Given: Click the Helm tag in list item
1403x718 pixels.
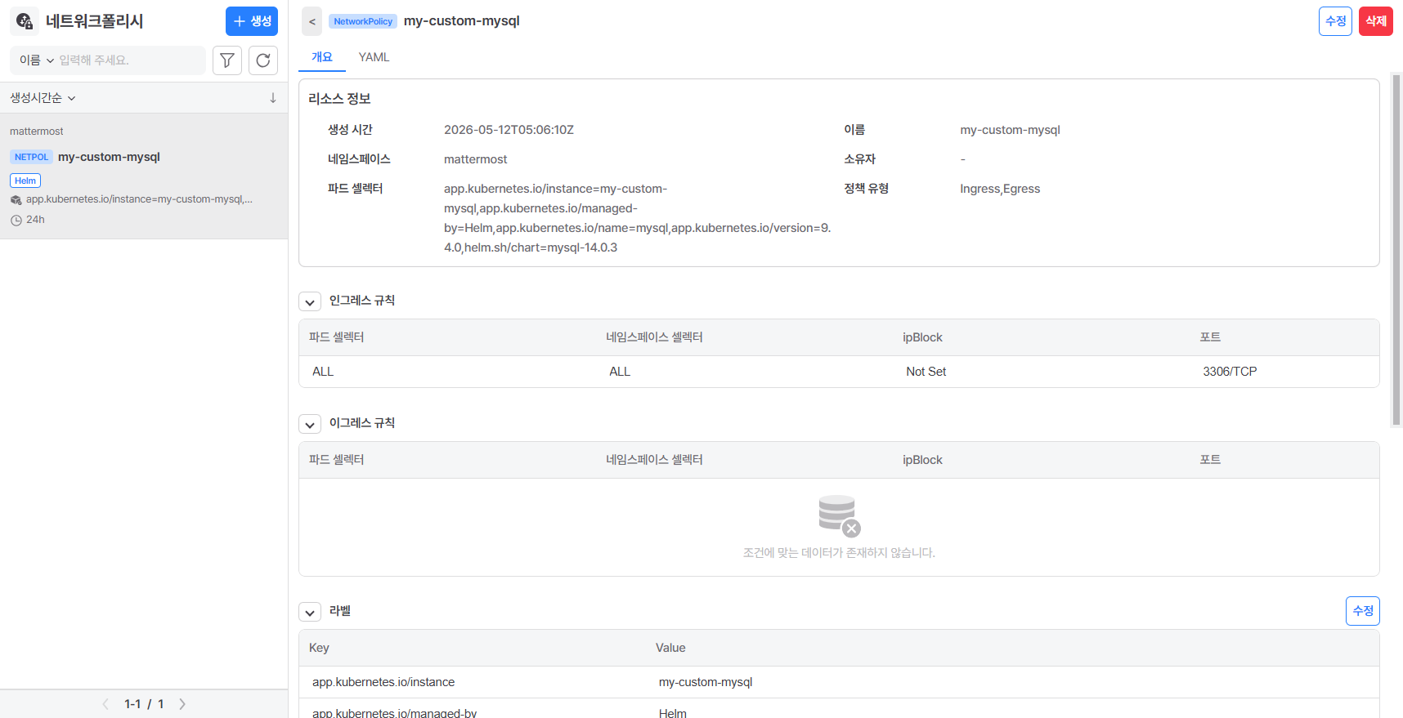Looking at the screenshot, I should pyautogui.click(x=25, y=181).
